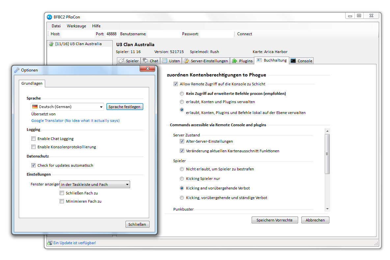Screen dimensions: 390x260
Task: Click the BFBC2 PRoCon app icon in title bar
Action: (x=49, y=17)
